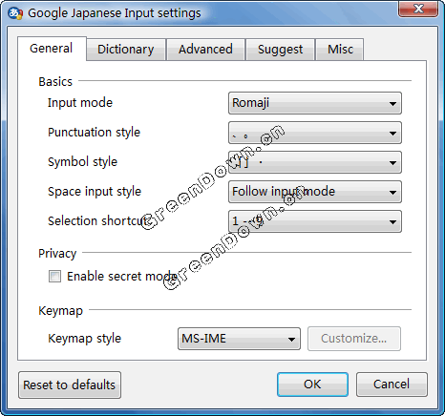Screen dimensions: 445x416
Task: Open the Symbol style dropdown
Action: click(315, 162)
